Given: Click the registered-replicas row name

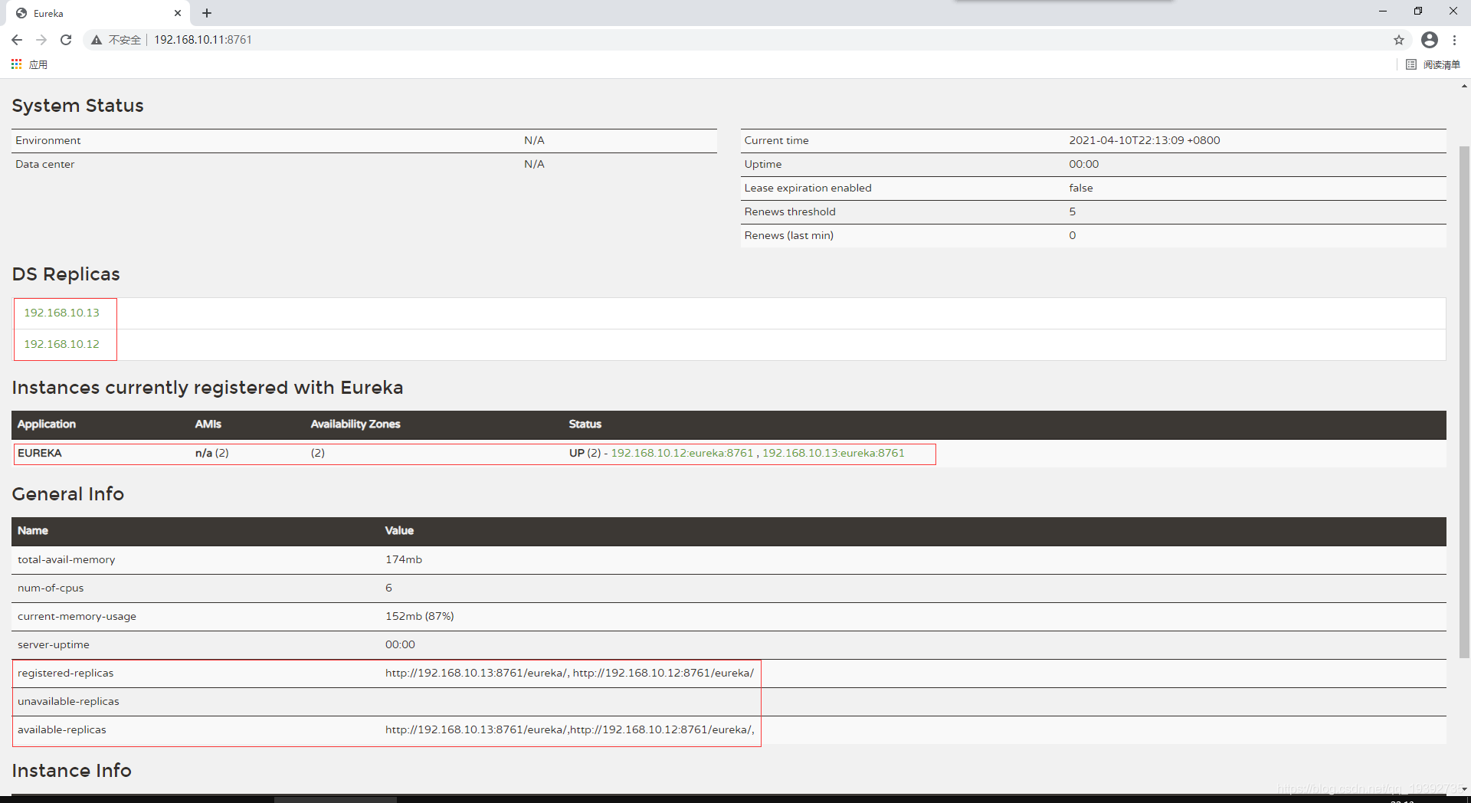Looking at the screenshot, I should pyautogui.click(x=65, y=673).
